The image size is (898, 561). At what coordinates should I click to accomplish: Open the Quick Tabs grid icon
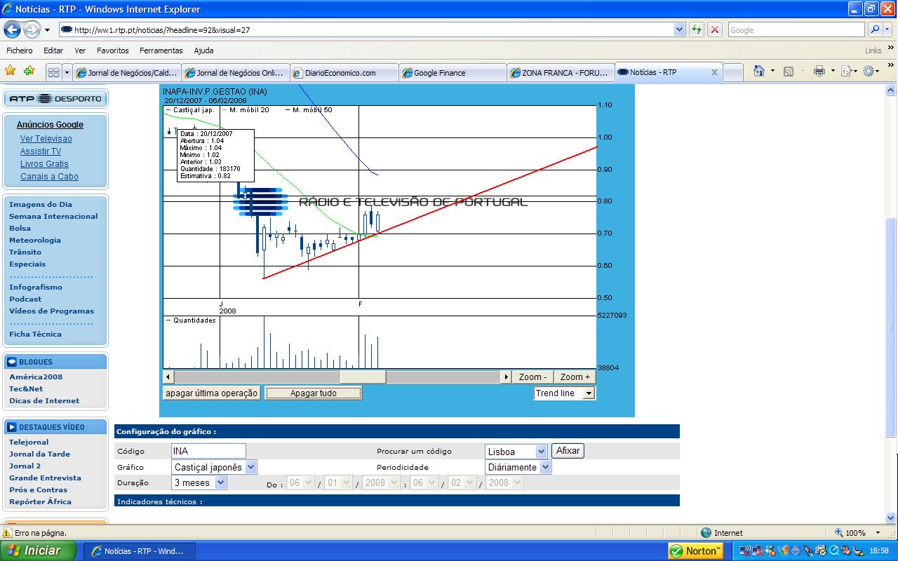pyautogui.click(x=53, y=72)
